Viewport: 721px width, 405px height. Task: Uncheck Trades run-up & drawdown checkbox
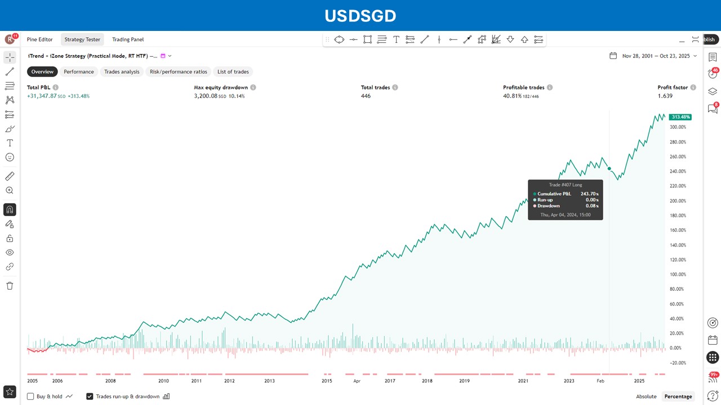(90, 396)
